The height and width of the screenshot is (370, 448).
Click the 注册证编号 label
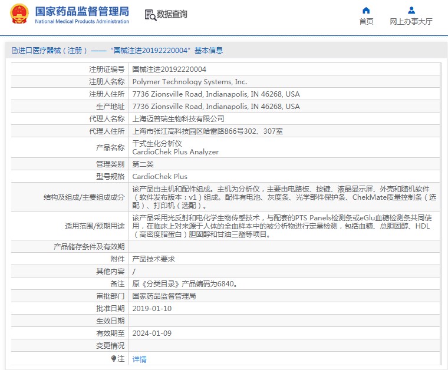[107, 70]
